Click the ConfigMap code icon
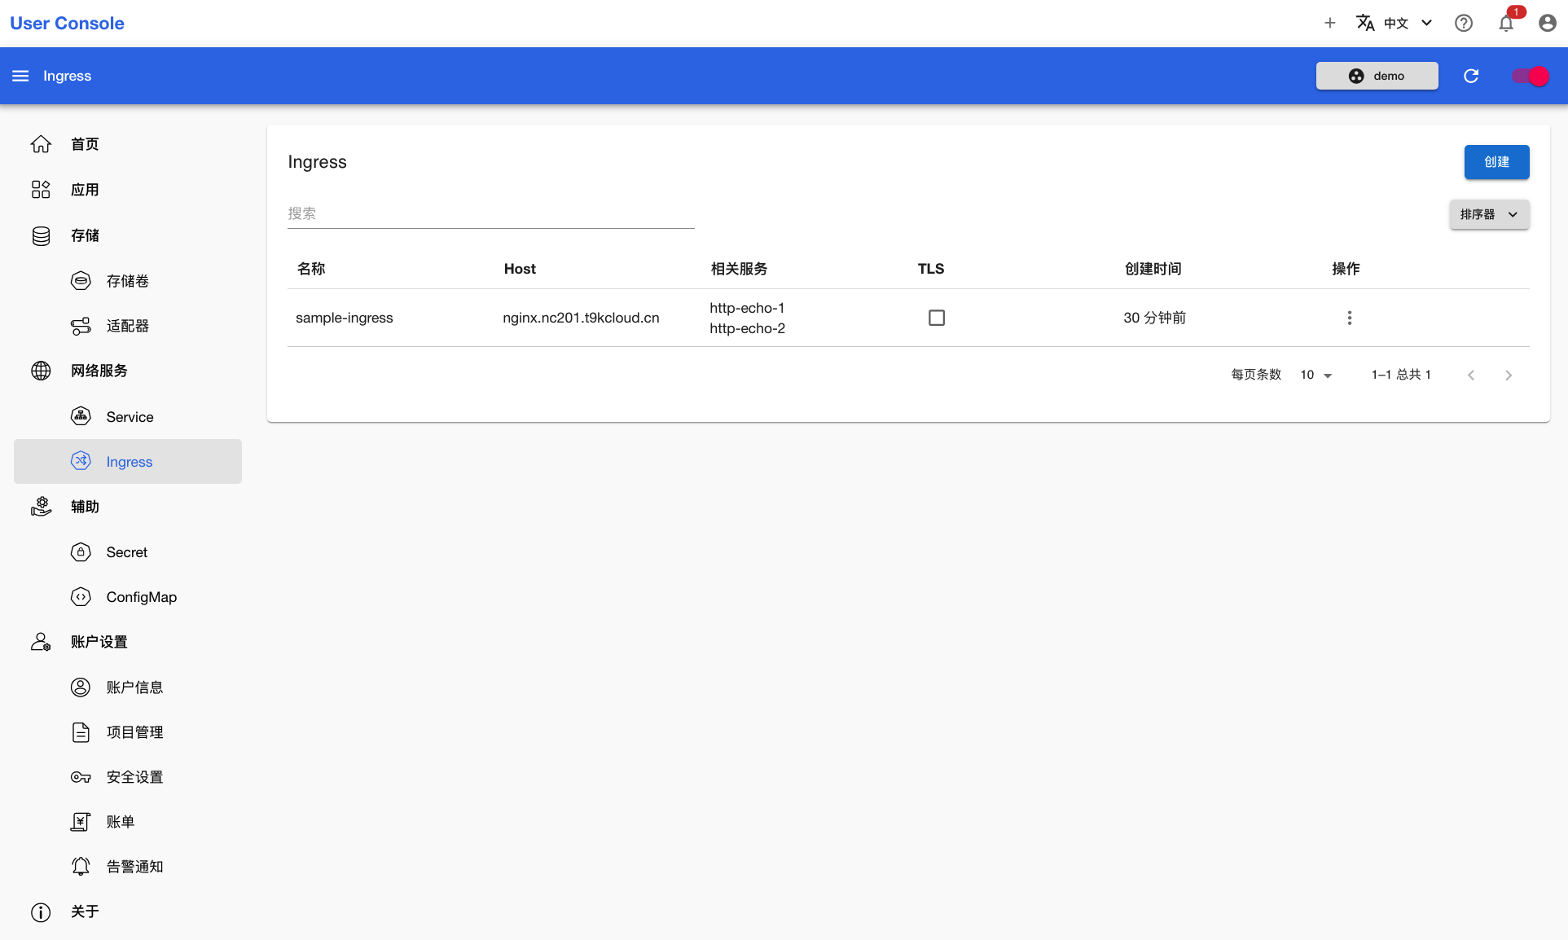1568x940 pixels. (x=81, y=597)
